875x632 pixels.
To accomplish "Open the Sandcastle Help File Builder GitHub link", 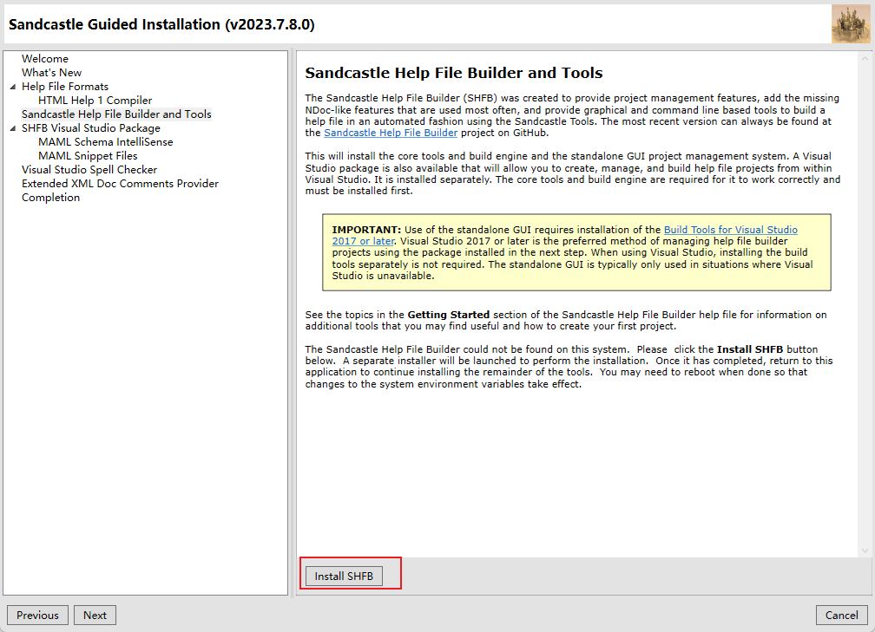I will (x=391, y=133).
